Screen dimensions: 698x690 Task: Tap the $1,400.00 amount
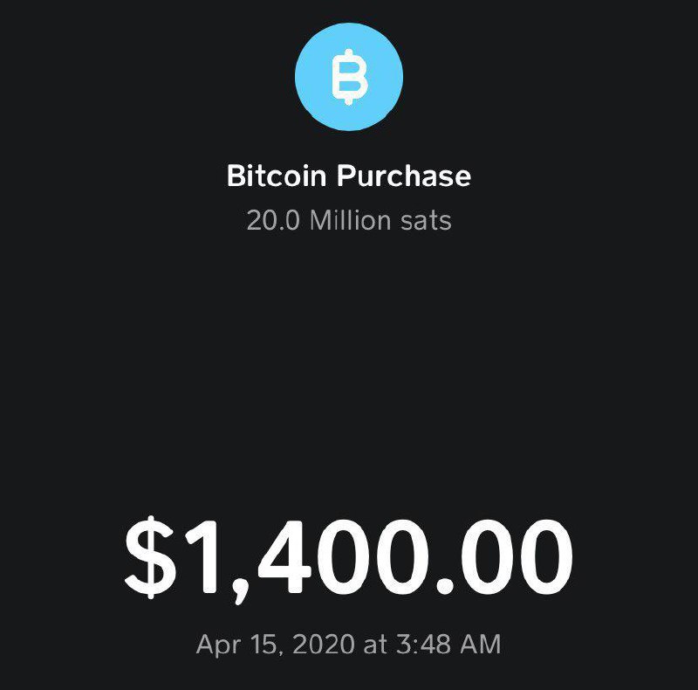(x=348, y=558)
